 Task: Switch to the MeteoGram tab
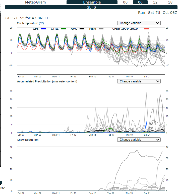35,2
